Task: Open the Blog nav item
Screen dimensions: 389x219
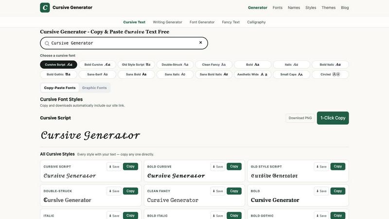Action: tap(345, 8)
